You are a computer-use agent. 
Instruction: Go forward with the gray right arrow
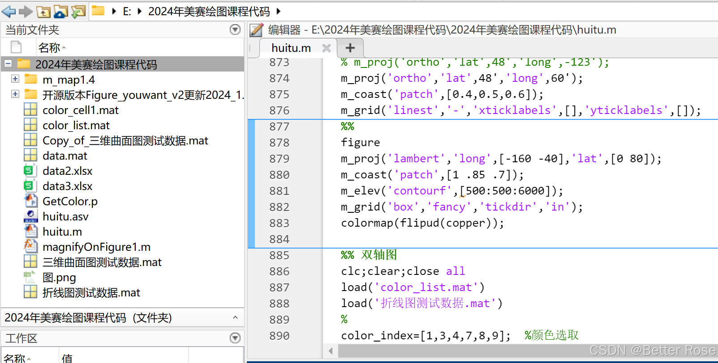pyautogui.click(x=26, y=12)
